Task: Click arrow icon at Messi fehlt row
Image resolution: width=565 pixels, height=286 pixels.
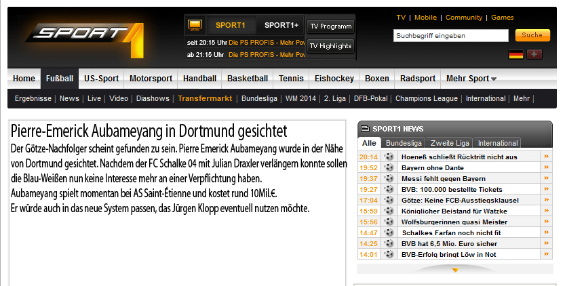Action: [x=546, y=178]
